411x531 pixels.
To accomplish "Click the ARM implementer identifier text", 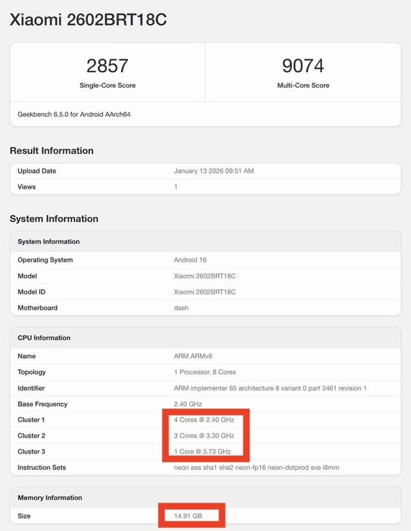I will click(x=270, y=388).
